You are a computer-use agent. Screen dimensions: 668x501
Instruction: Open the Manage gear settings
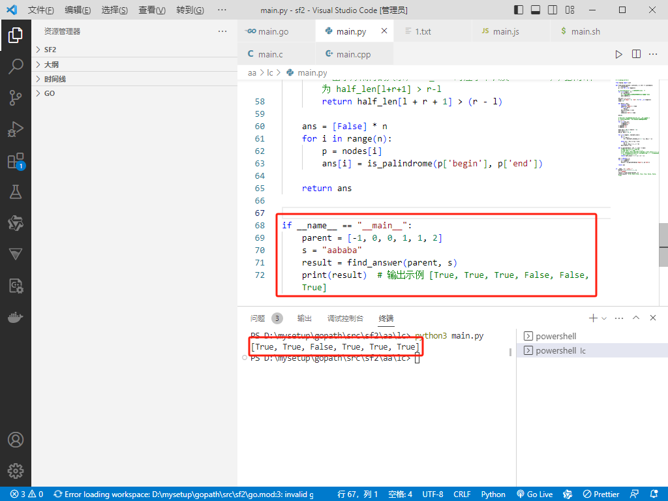pos(16,471)
